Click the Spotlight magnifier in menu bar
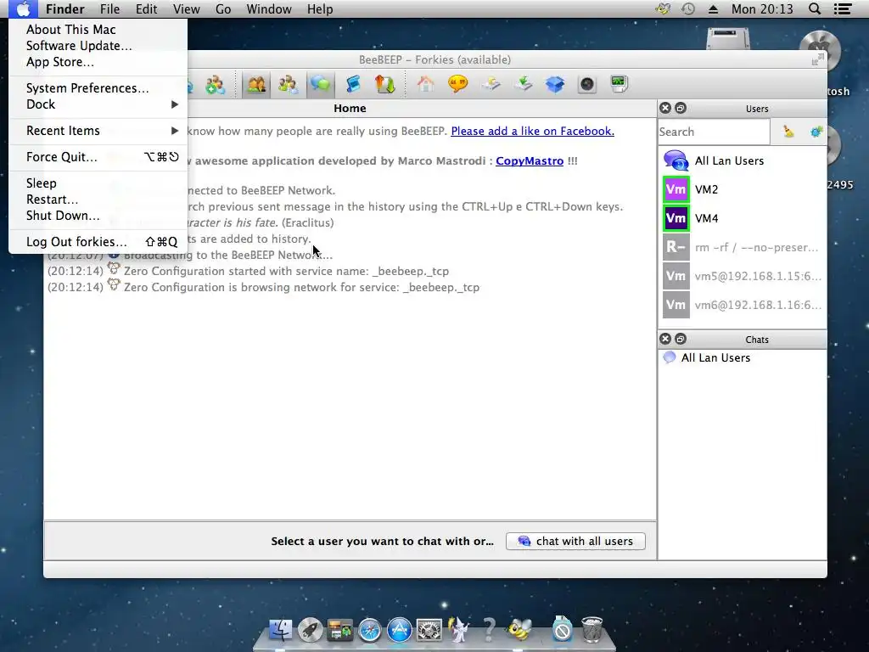869x652 pixels. pyautogui.click(x=814, y=8)
